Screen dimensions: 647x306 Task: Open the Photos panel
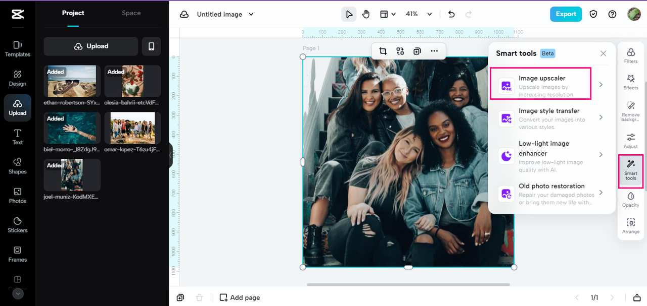click(18, 196)
